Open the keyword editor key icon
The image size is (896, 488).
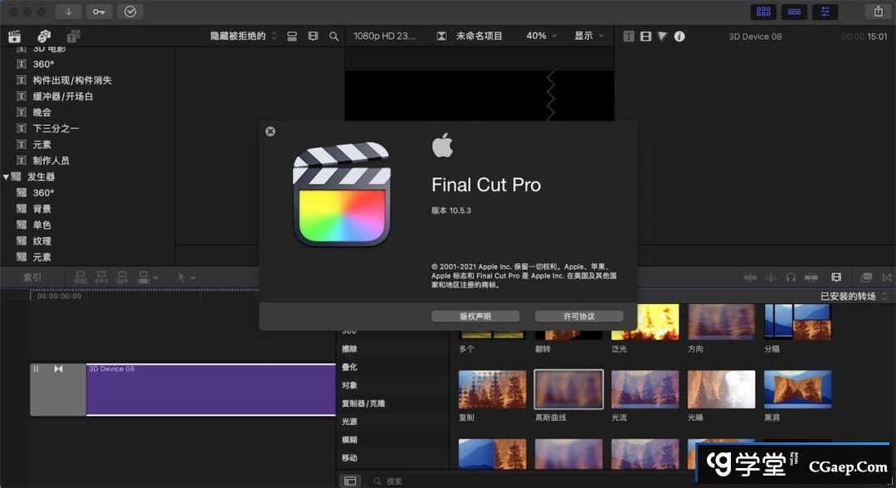[99, 12]
